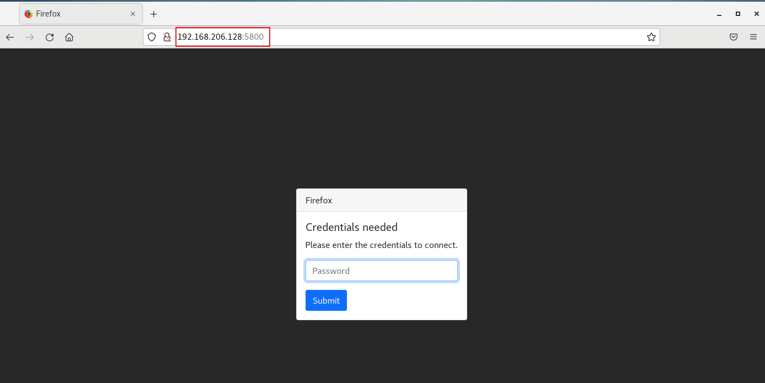Open the Firefox hamburger application menu
The height and width of the screenshot is (383, 765).
[753, 37]
